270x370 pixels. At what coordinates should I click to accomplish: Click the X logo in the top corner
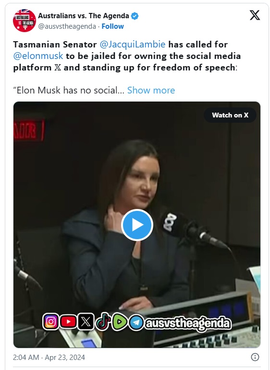pyautogui.click(x=255, y=15)
